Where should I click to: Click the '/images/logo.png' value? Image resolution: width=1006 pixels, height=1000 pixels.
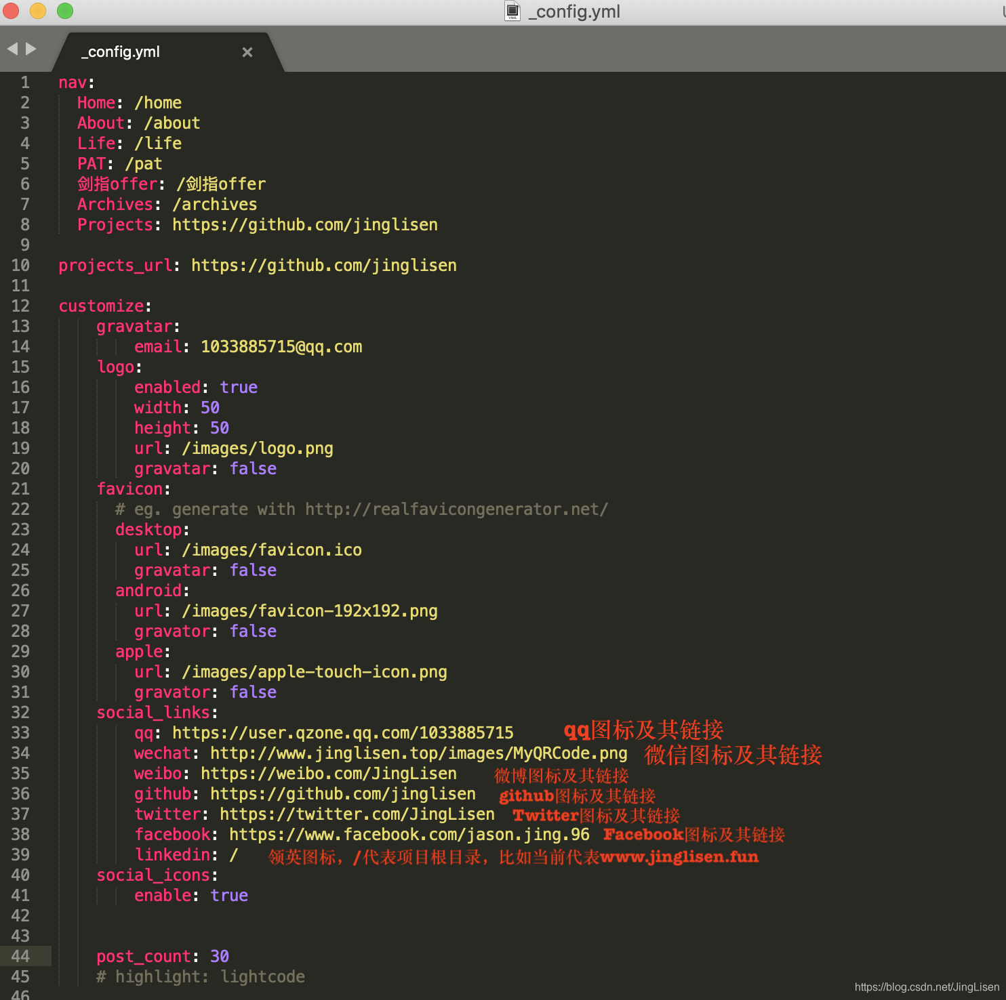tap(258, 449)
